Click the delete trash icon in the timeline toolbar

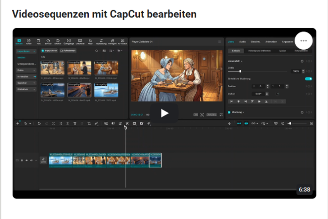point(75,124)
